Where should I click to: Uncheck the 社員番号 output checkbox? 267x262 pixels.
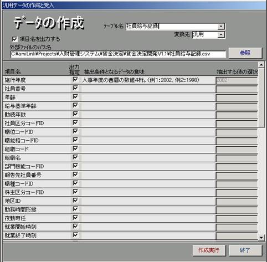75,88
